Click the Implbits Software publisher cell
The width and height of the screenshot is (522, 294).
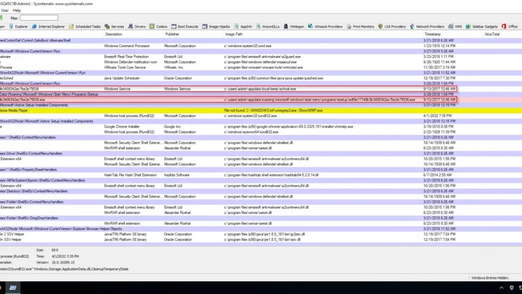tap(176, 175)
